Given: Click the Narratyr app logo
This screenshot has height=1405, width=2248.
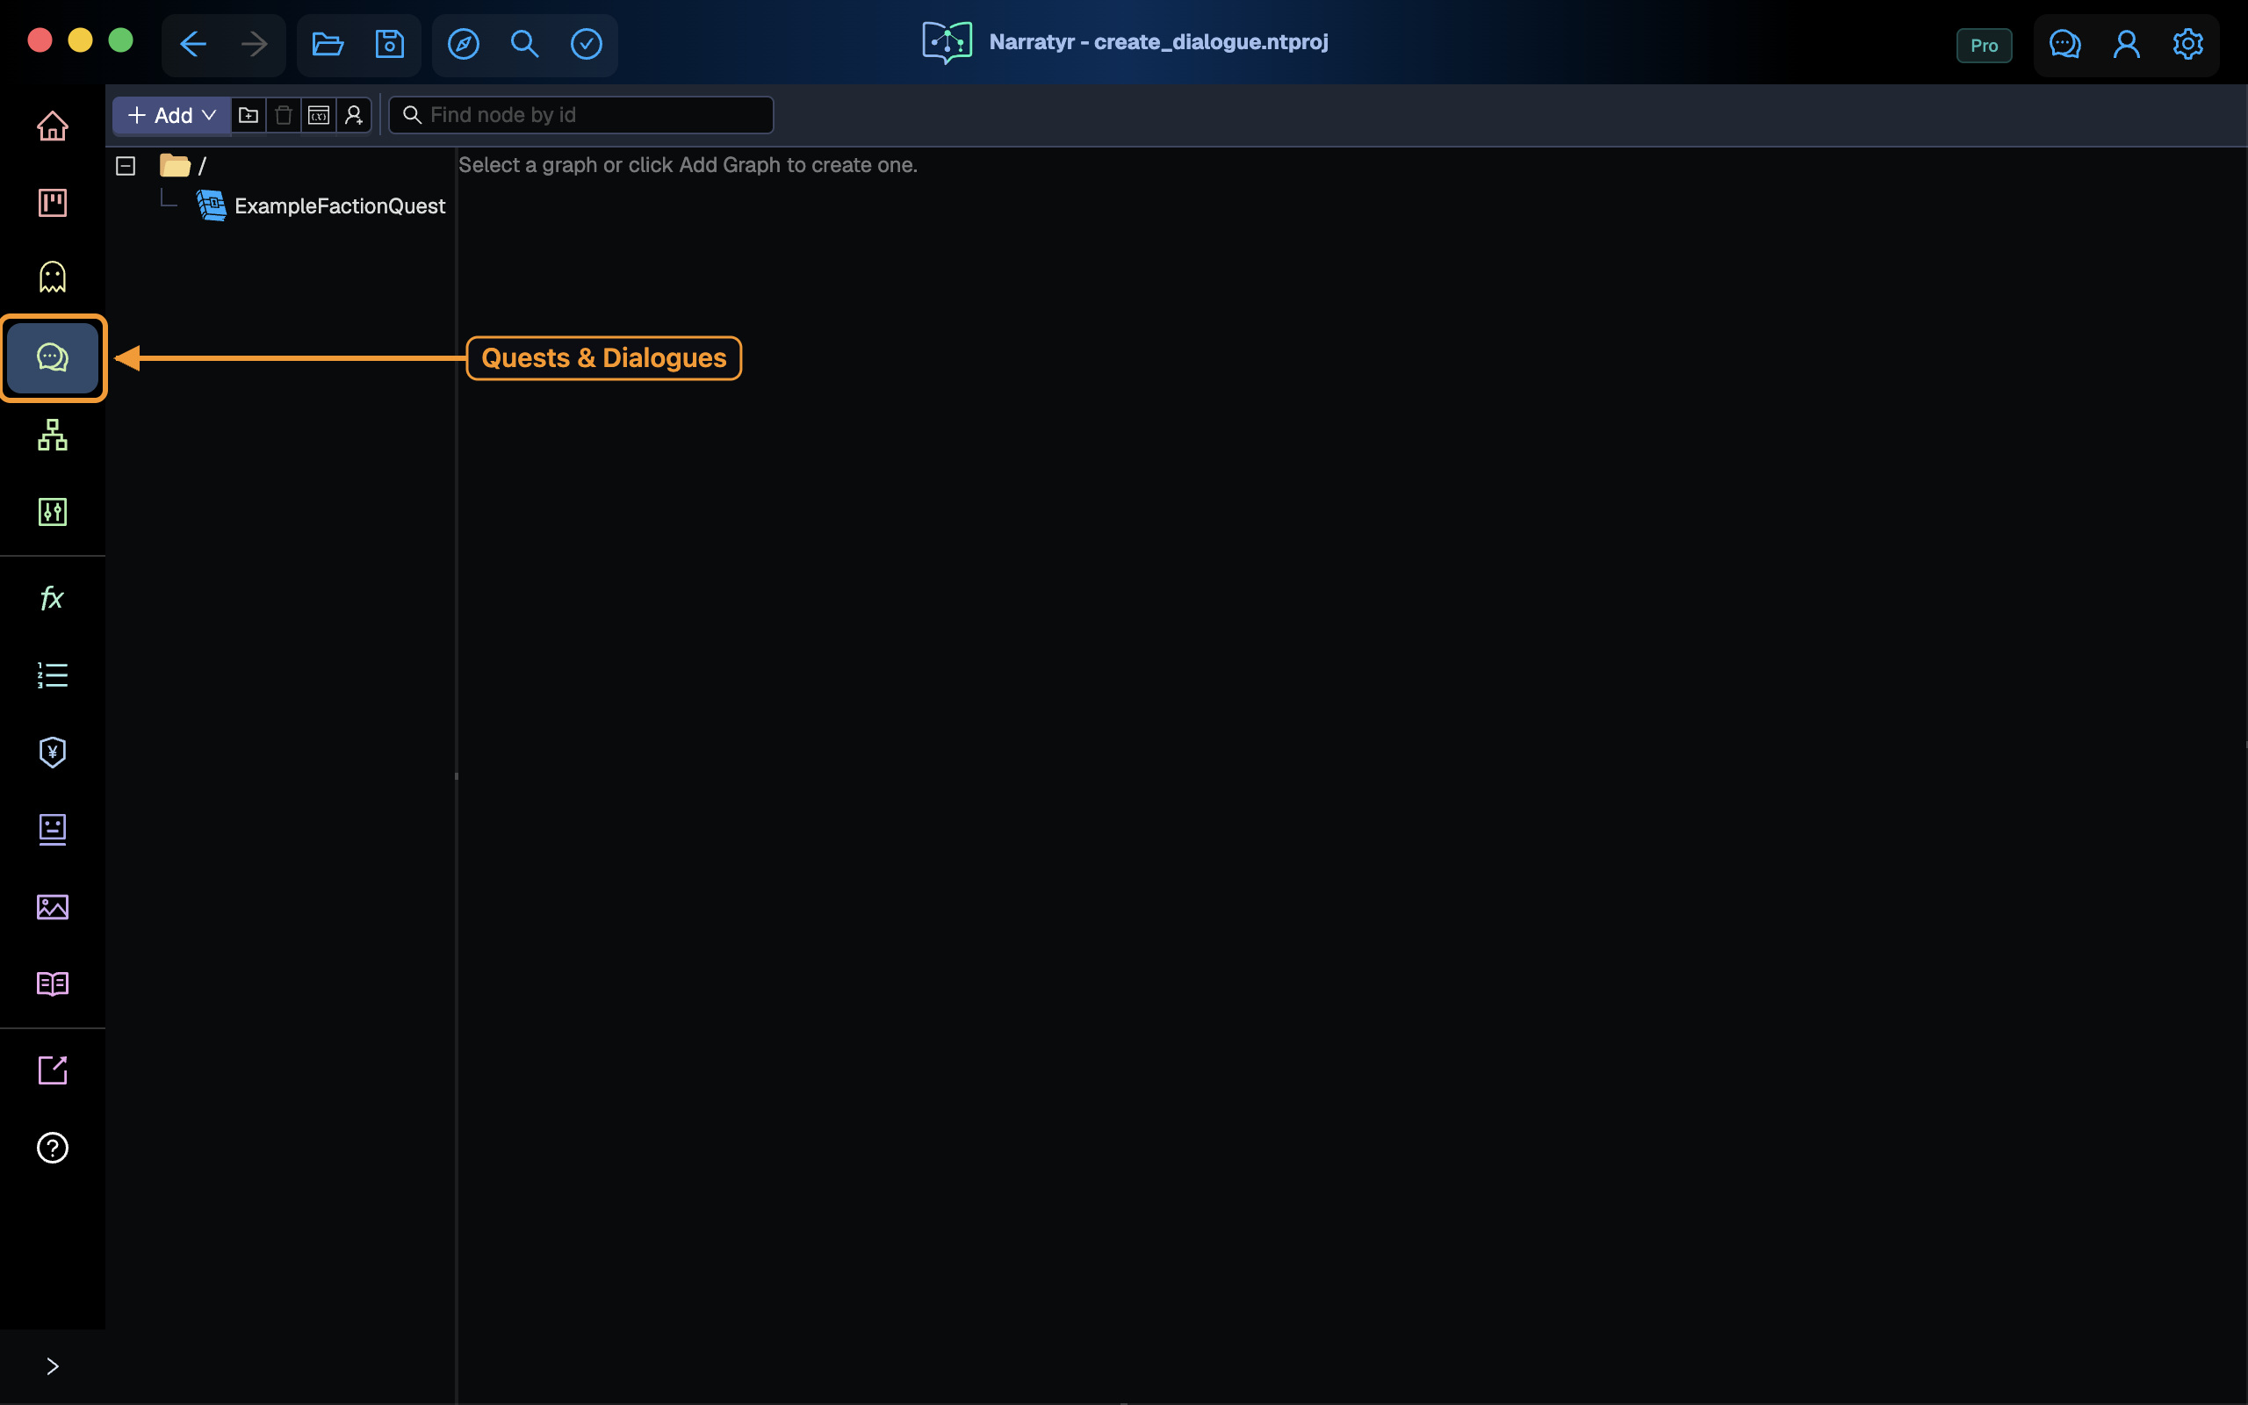Looking at the screenshot, I should (947, 42).
